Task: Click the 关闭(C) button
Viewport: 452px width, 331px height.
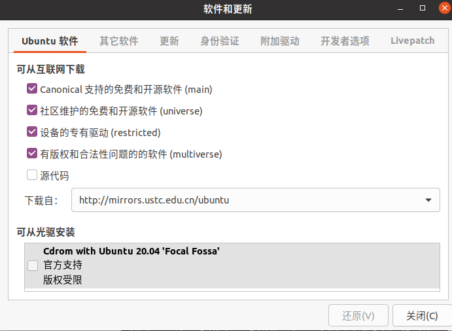Action: pos(422,316)
